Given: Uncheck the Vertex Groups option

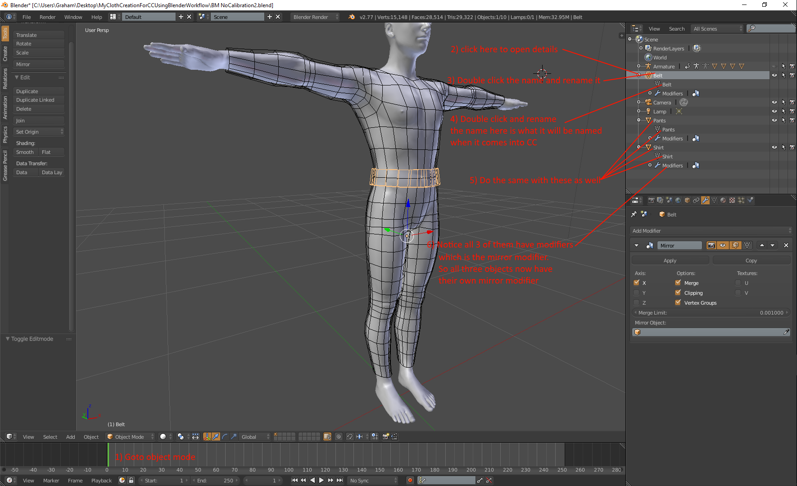Looking at the screenshot, I should point(678,302).
